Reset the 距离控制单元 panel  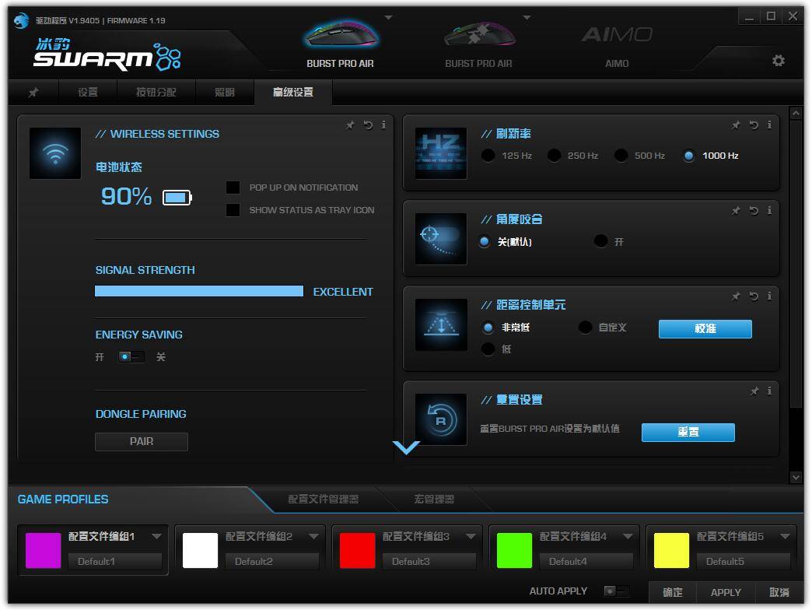754,296
